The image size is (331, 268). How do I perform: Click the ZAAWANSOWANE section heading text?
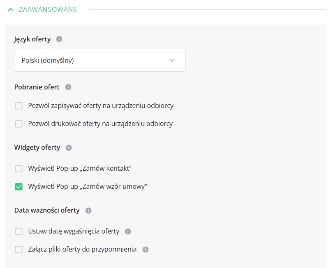pos(48,10)
